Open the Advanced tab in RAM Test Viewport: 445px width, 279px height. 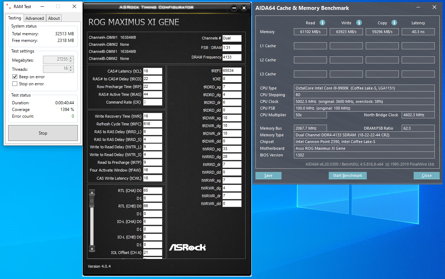35,18
